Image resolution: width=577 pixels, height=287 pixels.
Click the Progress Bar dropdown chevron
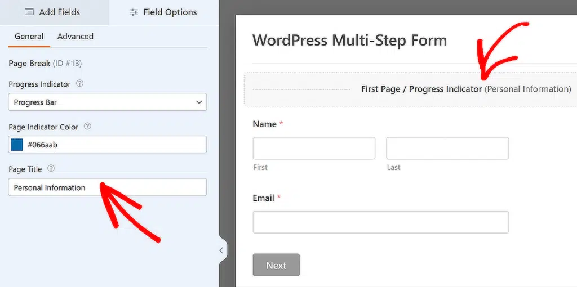pyautogui.click(x=199, y=102)
